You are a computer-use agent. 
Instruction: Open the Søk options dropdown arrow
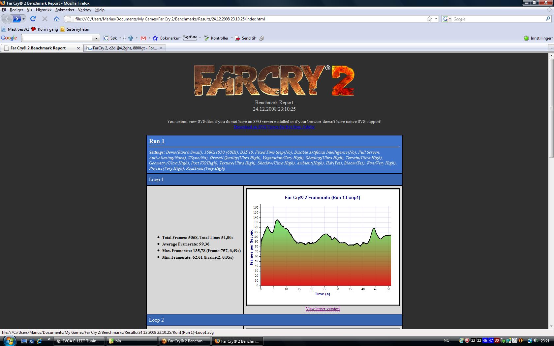tap(120, 38)
